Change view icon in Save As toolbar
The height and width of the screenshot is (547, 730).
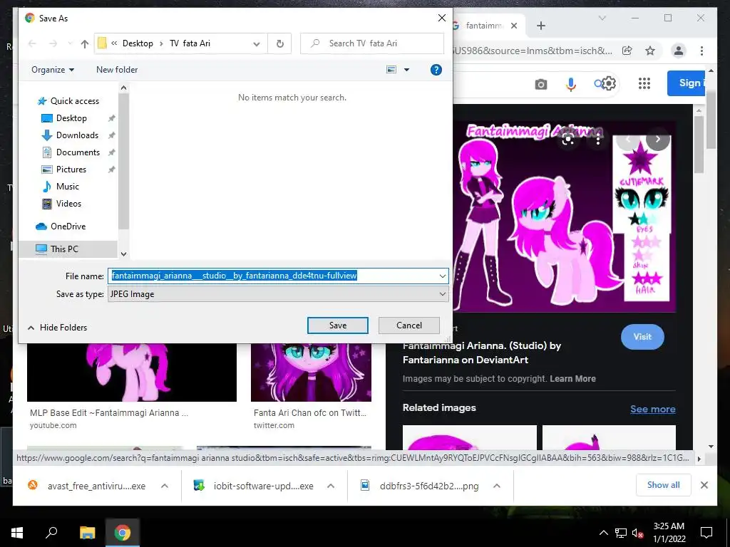391,70
